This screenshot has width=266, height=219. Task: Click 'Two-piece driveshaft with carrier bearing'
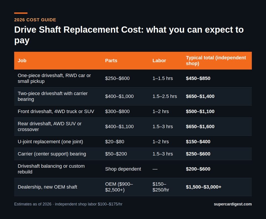point(53,96)
